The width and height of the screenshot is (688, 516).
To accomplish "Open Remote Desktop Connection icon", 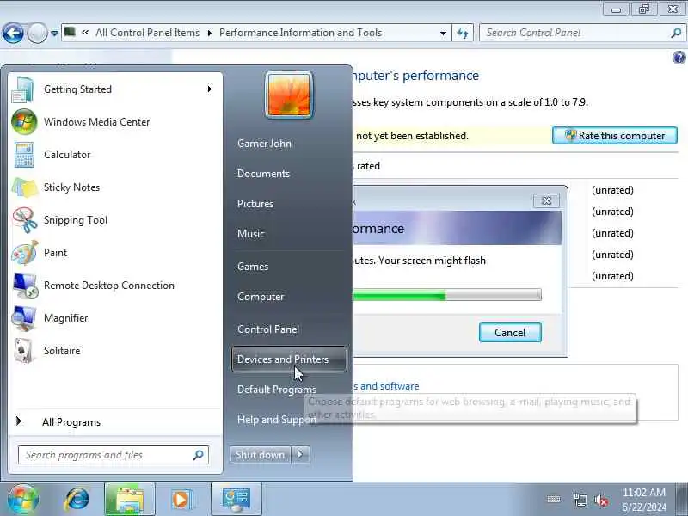I will [25, 286].
